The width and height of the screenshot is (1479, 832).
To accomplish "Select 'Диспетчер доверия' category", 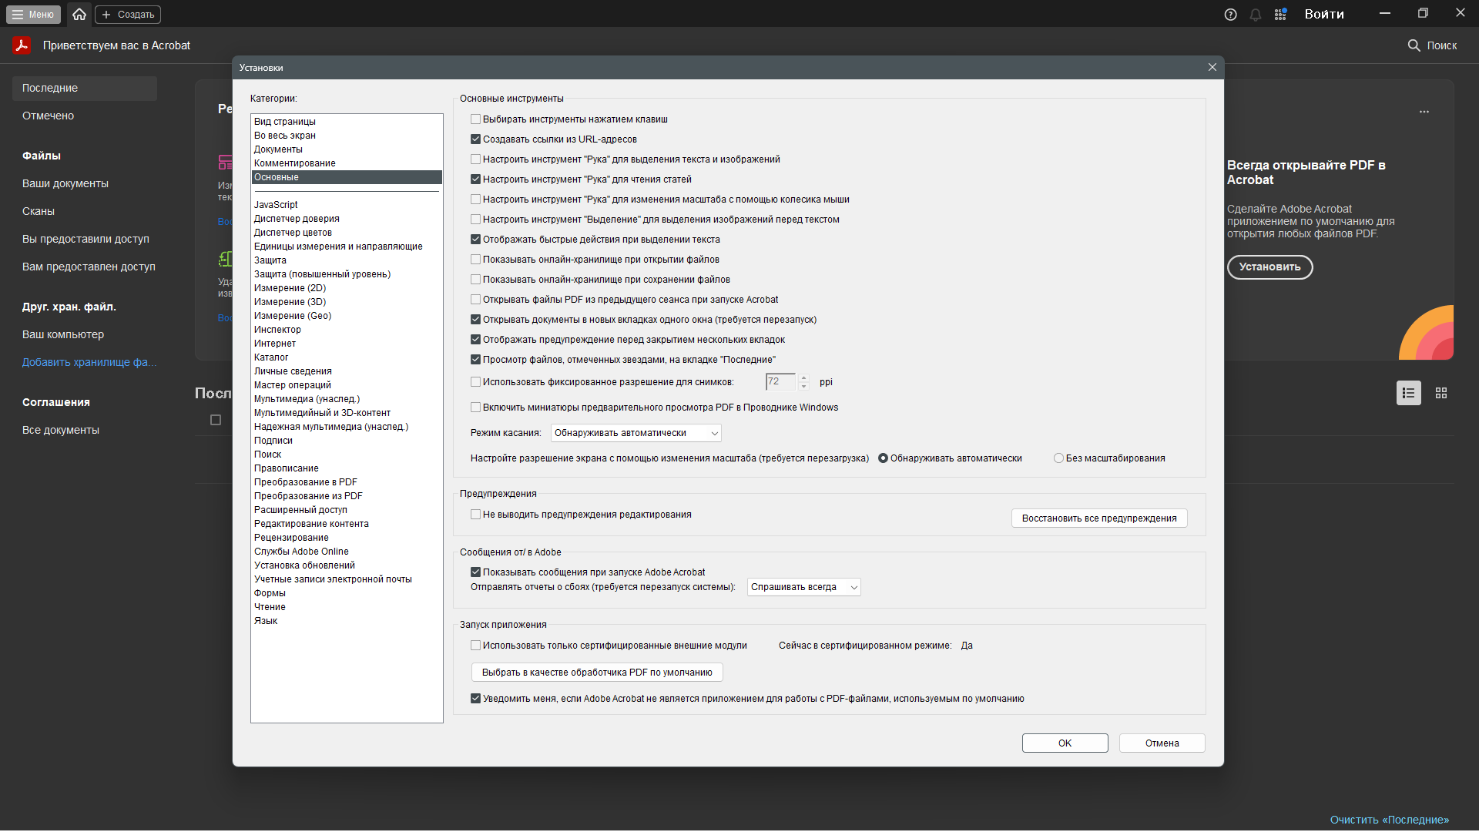I will (347, 219).
